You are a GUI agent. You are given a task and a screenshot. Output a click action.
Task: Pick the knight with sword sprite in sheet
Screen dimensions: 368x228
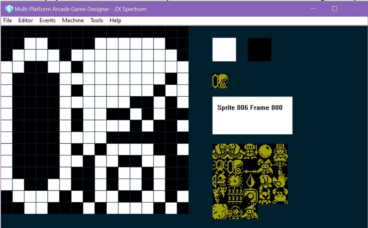(x=250, y=151)
